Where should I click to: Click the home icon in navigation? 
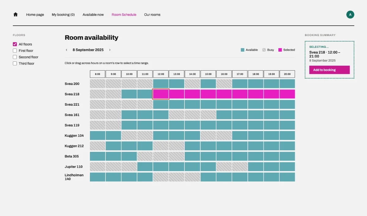point(16,14)
